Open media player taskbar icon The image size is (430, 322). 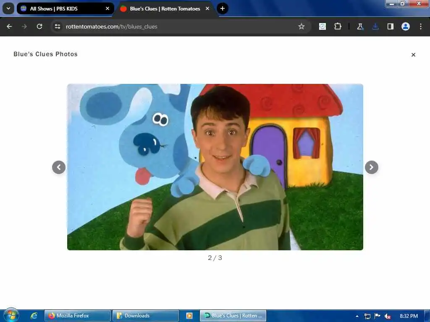coord(189,316)
